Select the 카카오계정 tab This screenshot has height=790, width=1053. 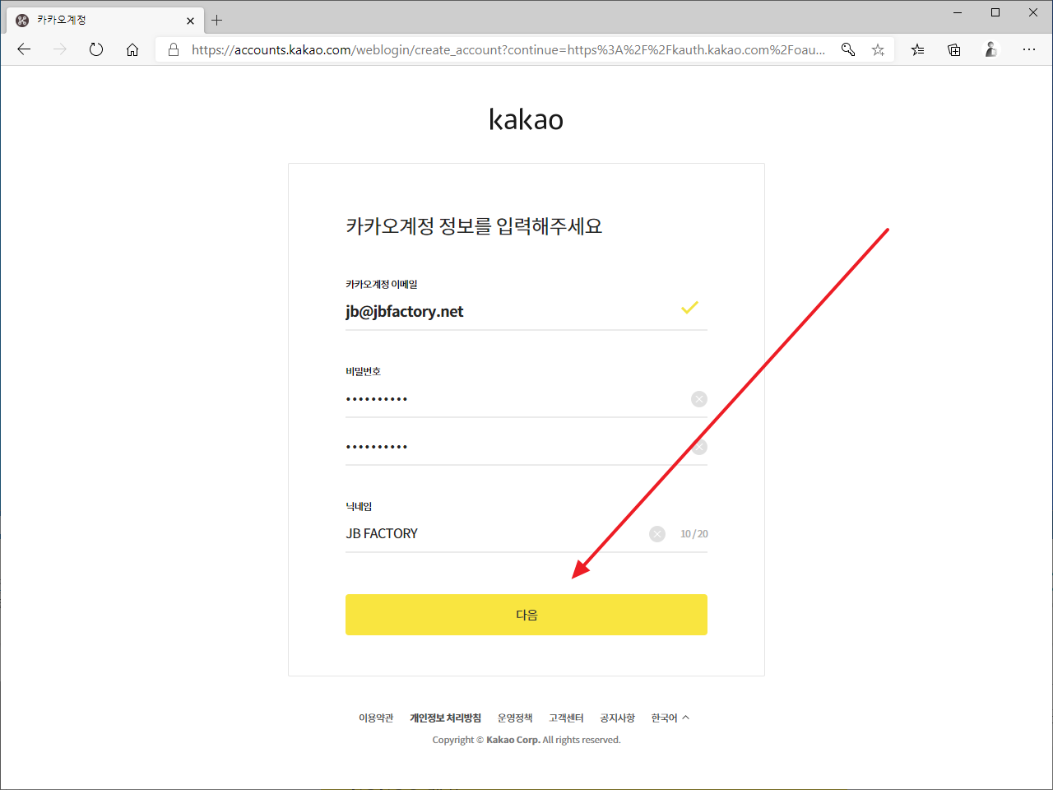click(x=105, y=21)
